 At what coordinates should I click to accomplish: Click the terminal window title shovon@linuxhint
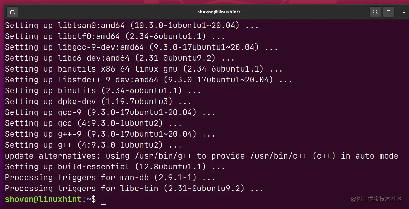click(x=221, y=12)
